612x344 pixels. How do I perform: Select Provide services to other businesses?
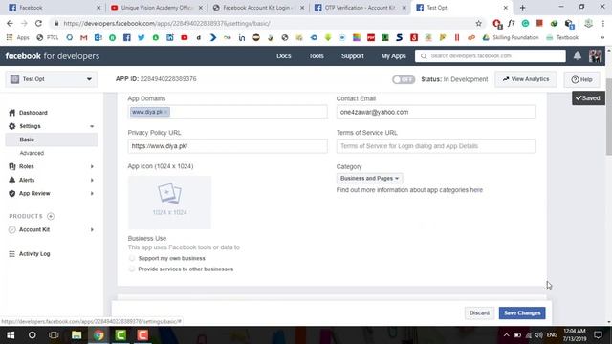point(132,269)
